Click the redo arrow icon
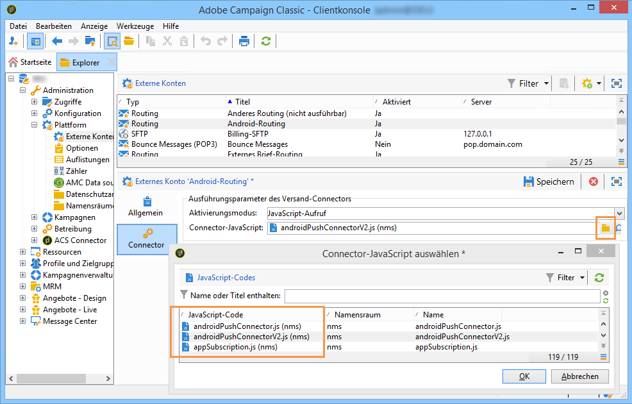The width and height of the screenshot is (632, 404). coord(222,41)
